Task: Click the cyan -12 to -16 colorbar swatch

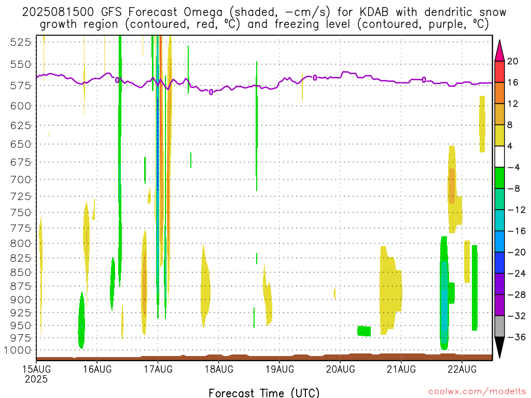Action: [499, 220]
